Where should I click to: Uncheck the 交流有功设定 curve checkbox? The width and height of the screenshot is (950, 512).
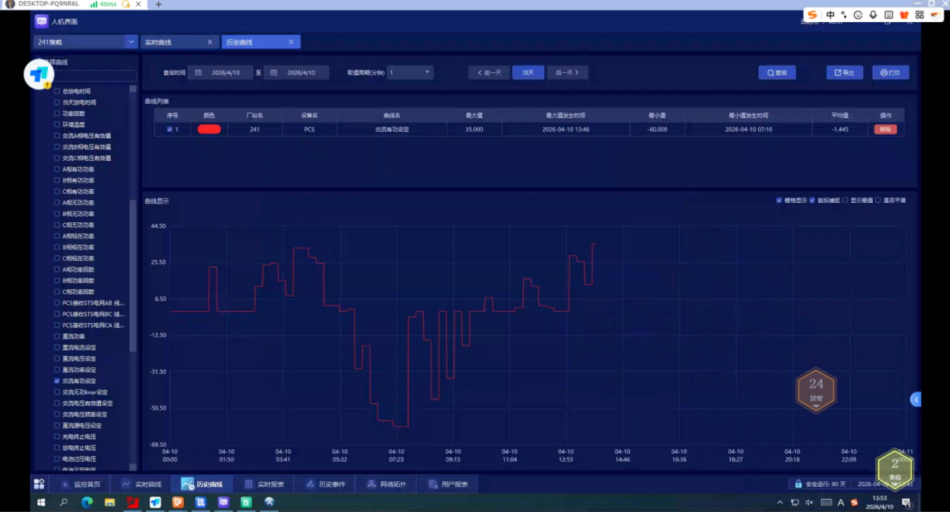coord(57,381)
